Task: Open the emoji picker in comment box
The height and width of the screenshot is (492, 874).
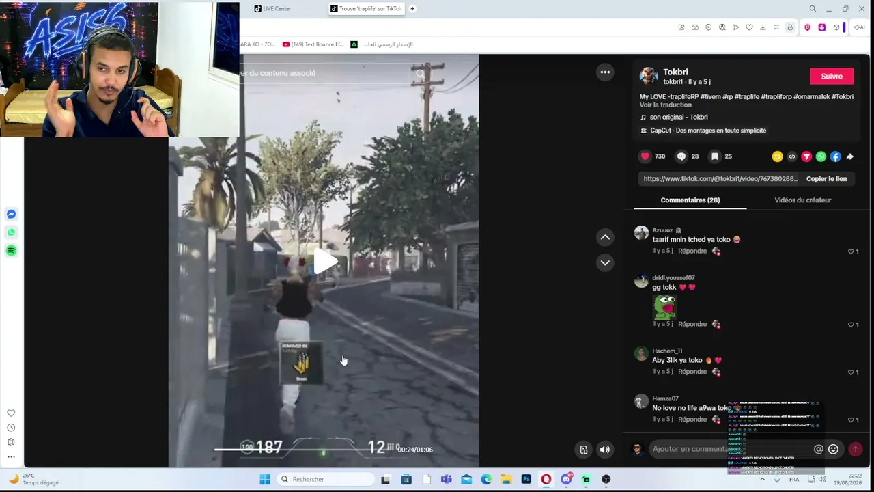Action: click(833, 449)
